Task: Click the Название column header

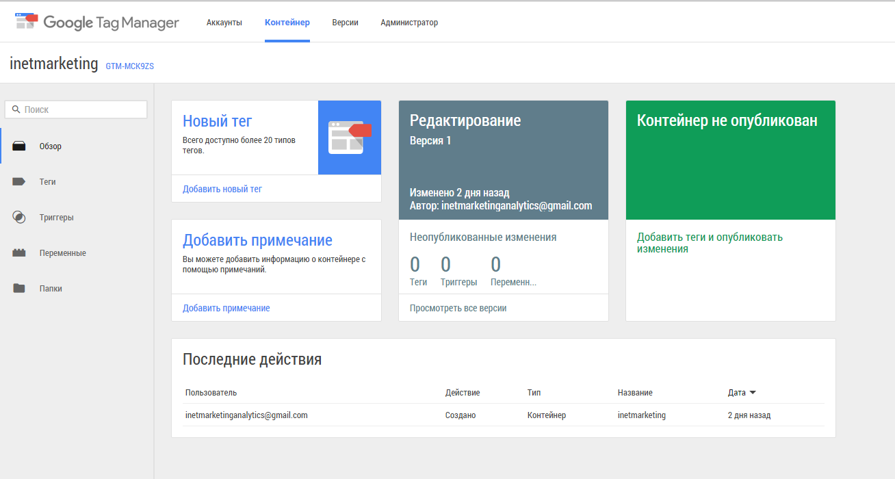Action: coord(635,393)
